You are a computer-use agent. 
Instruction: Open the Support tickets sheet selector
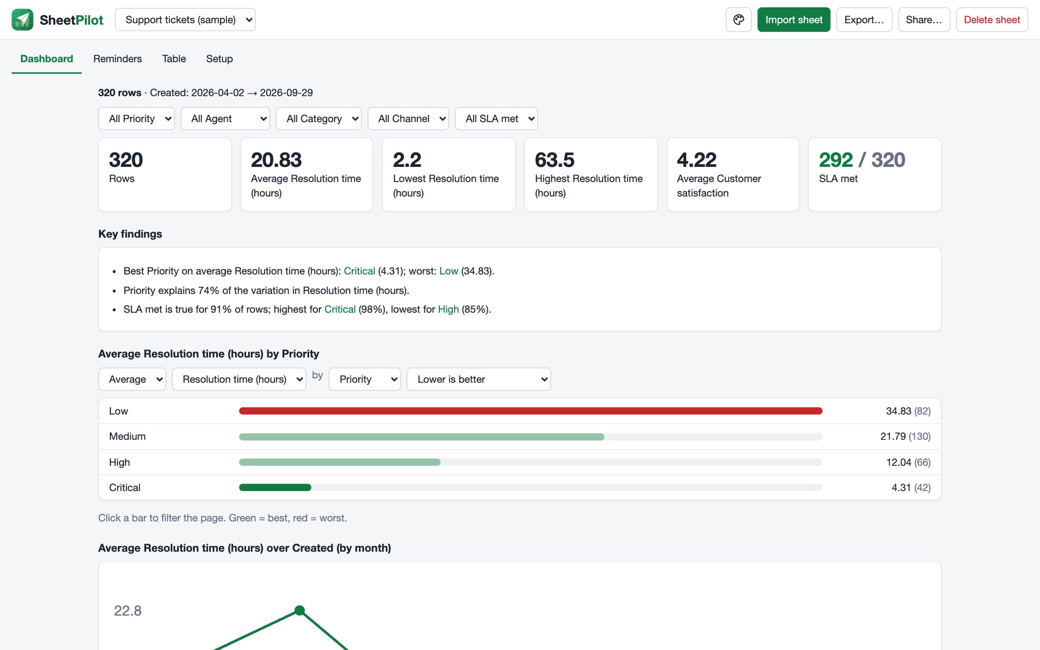(x=185, y=20)
